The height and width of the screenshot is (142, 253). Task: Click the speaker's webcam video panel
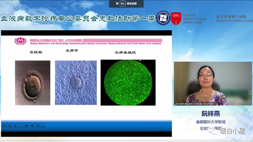[x=213, y=84]
